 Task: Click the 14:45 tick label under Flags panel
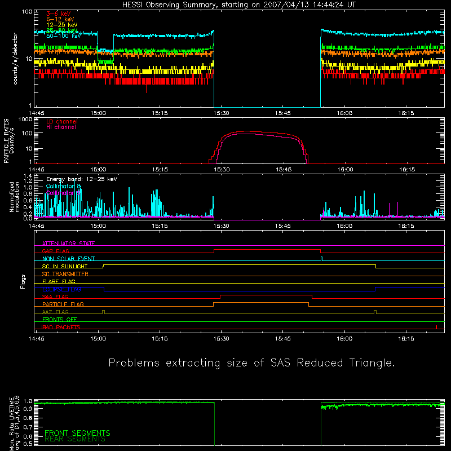point(37,339)
